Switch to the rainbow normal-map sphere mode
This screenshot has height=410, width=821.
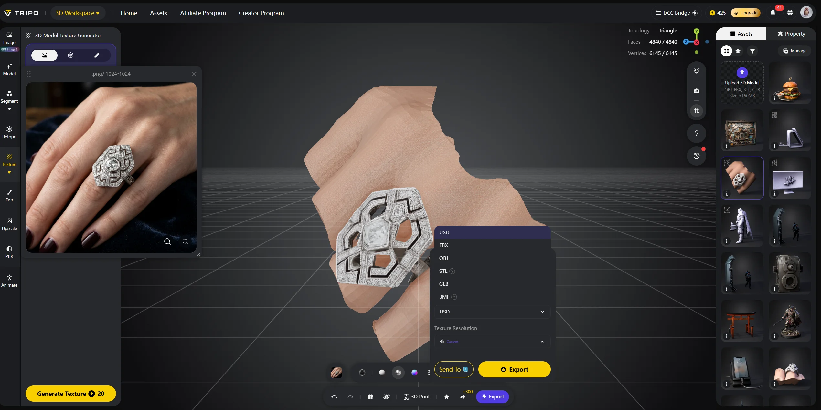(414, 373)
